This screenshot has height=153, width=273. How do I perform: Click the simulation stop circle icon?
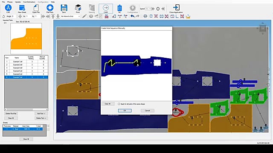[x=158, y=8]
